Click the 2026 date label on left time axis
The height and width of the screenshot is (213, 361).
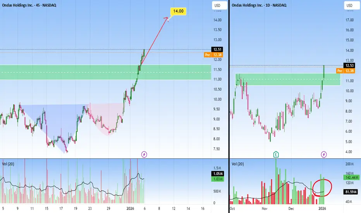[130, 208]
